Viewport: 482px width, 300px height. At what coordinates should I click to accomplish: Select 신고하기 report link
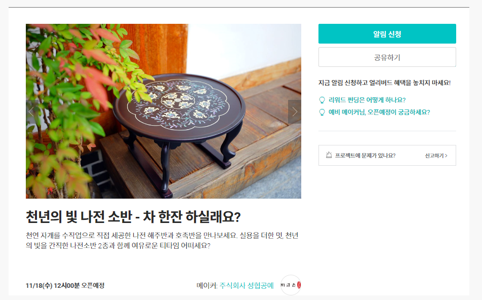click(434, 156)
